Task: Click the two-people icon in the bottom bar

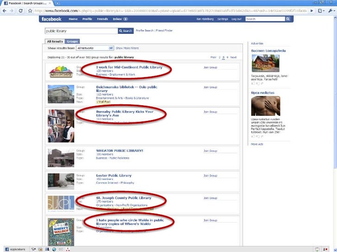Action: [47, 249]
